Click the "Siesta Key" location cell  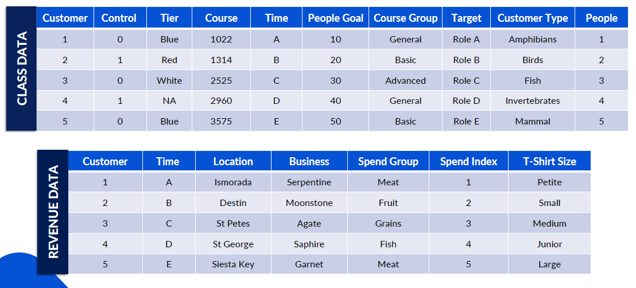[233, 264]
